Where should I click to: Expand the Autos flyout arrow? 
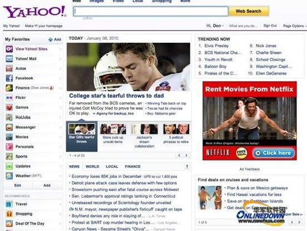[60, 68]
